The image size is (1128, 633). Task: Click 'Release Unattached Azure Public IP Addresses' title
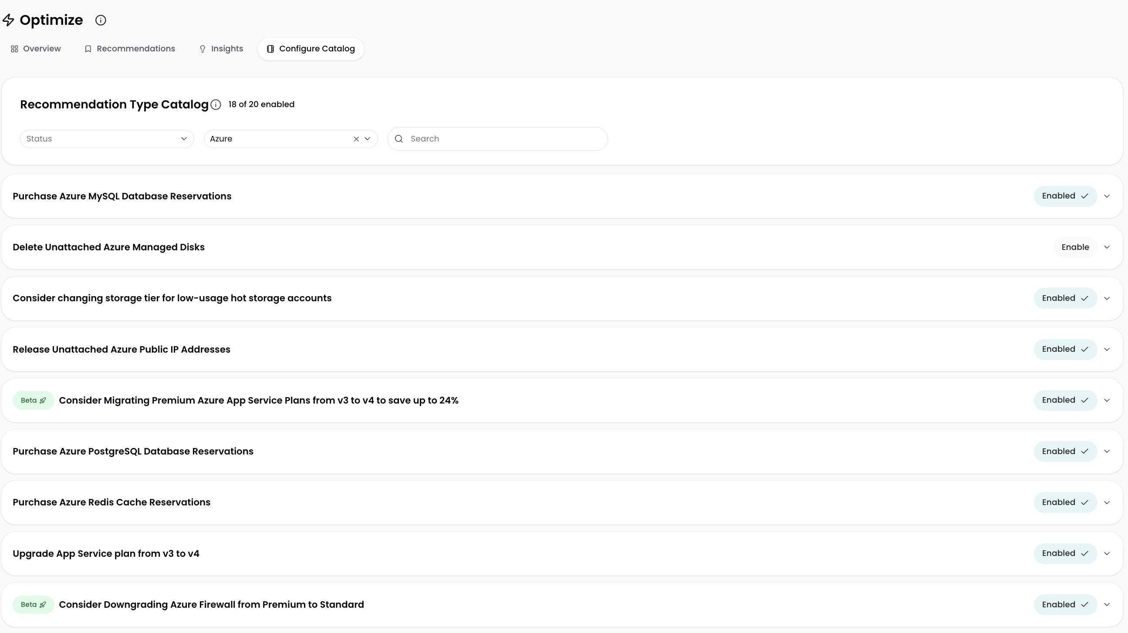122,349
